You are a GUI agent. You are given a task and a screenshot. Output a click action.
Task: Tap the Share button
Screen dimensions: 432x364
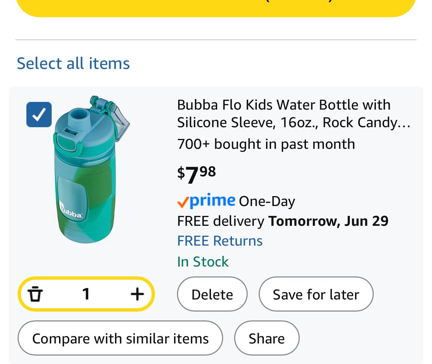tap(266, 338)
